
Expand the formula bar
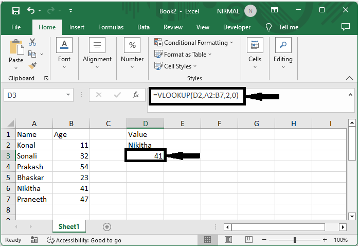pos(350,94)
